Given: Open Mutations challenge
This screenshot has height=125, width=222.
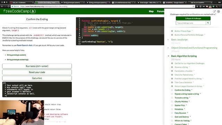Looking at the screenshot, I should tap(179, 109).
